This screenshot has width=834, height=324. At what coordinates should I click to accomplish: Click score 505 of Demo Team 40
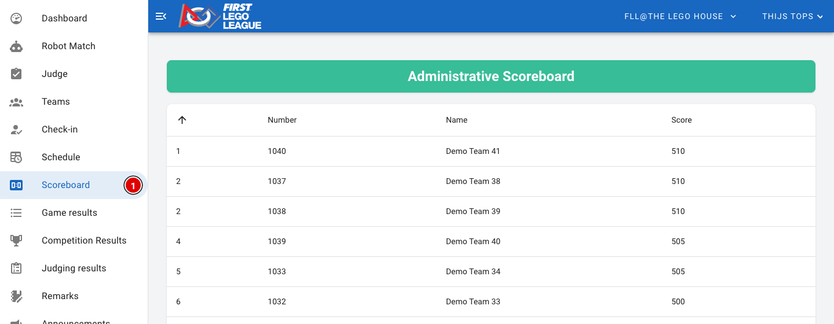pyautogui.click(x=678, y=241)
